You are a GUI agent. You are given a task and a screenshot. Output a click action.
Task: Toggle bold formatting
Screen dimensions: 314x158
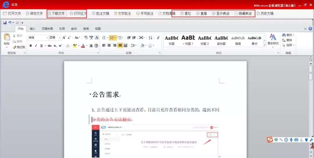pos(31,45)
